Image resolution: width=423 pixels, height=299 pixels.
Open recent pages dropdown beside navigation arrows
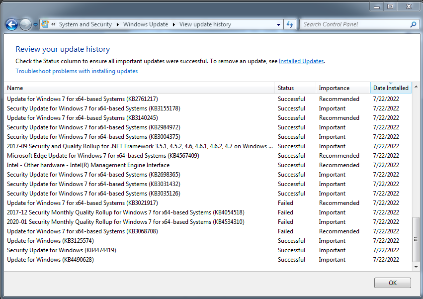pyautogui.click(x=35, y=25)
